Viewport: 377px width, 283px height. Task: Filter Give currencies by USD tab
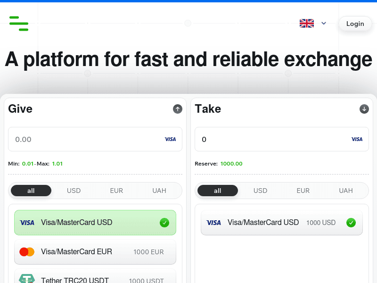click(74, 191)
